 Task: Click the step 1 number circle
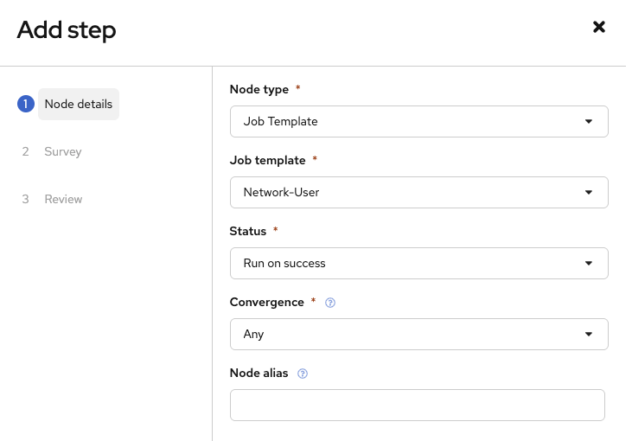[25, 104]
